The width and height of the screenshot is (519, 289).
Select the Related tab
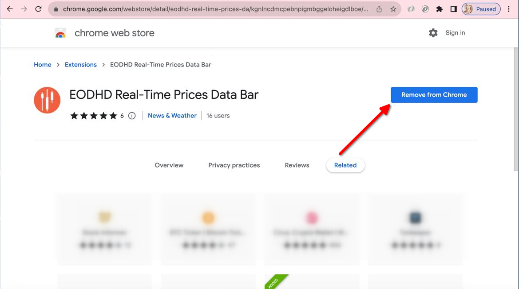click(345, 165)
